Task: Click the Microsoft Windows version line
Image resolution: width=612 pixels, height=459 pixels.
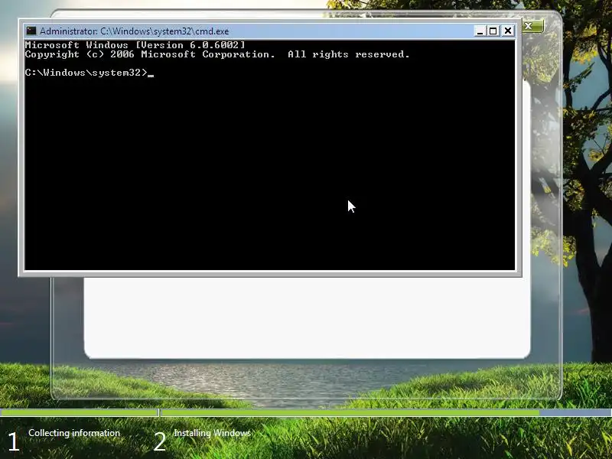Action: click(135, 45)
